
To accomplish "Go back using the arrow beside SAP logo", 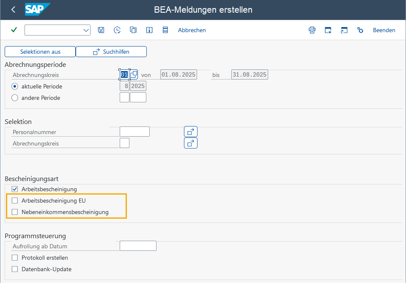I will (x=13, y=10).
